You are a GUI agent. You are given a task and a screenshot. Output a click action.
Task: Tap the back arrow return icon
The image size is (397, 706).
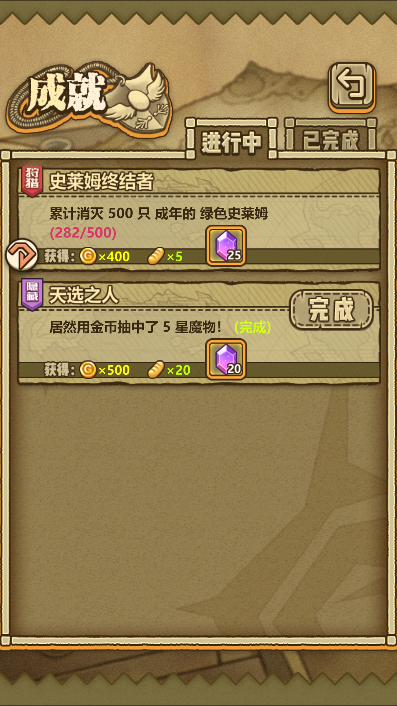coord(352,87)
